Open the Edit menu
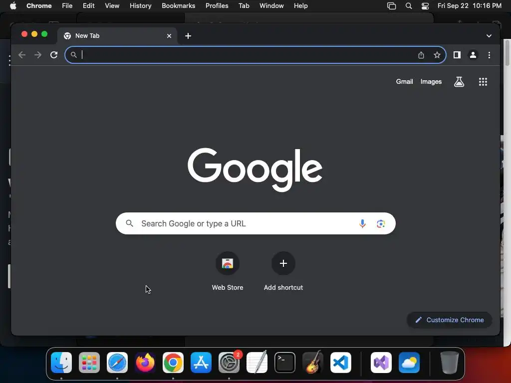 (88, 6)
